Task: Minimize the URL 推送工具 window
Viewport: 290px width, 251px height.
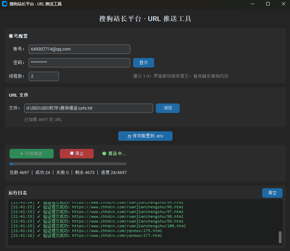Action: coord(253,4)
